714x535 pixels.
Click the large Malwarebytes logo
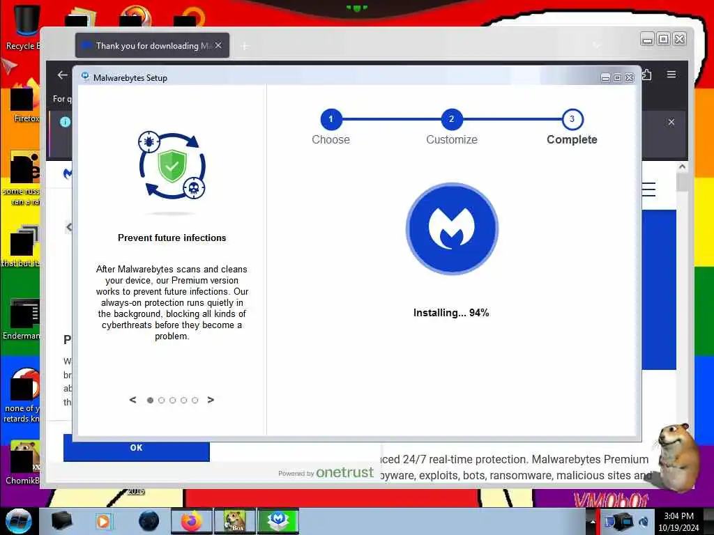coord(452,228)
